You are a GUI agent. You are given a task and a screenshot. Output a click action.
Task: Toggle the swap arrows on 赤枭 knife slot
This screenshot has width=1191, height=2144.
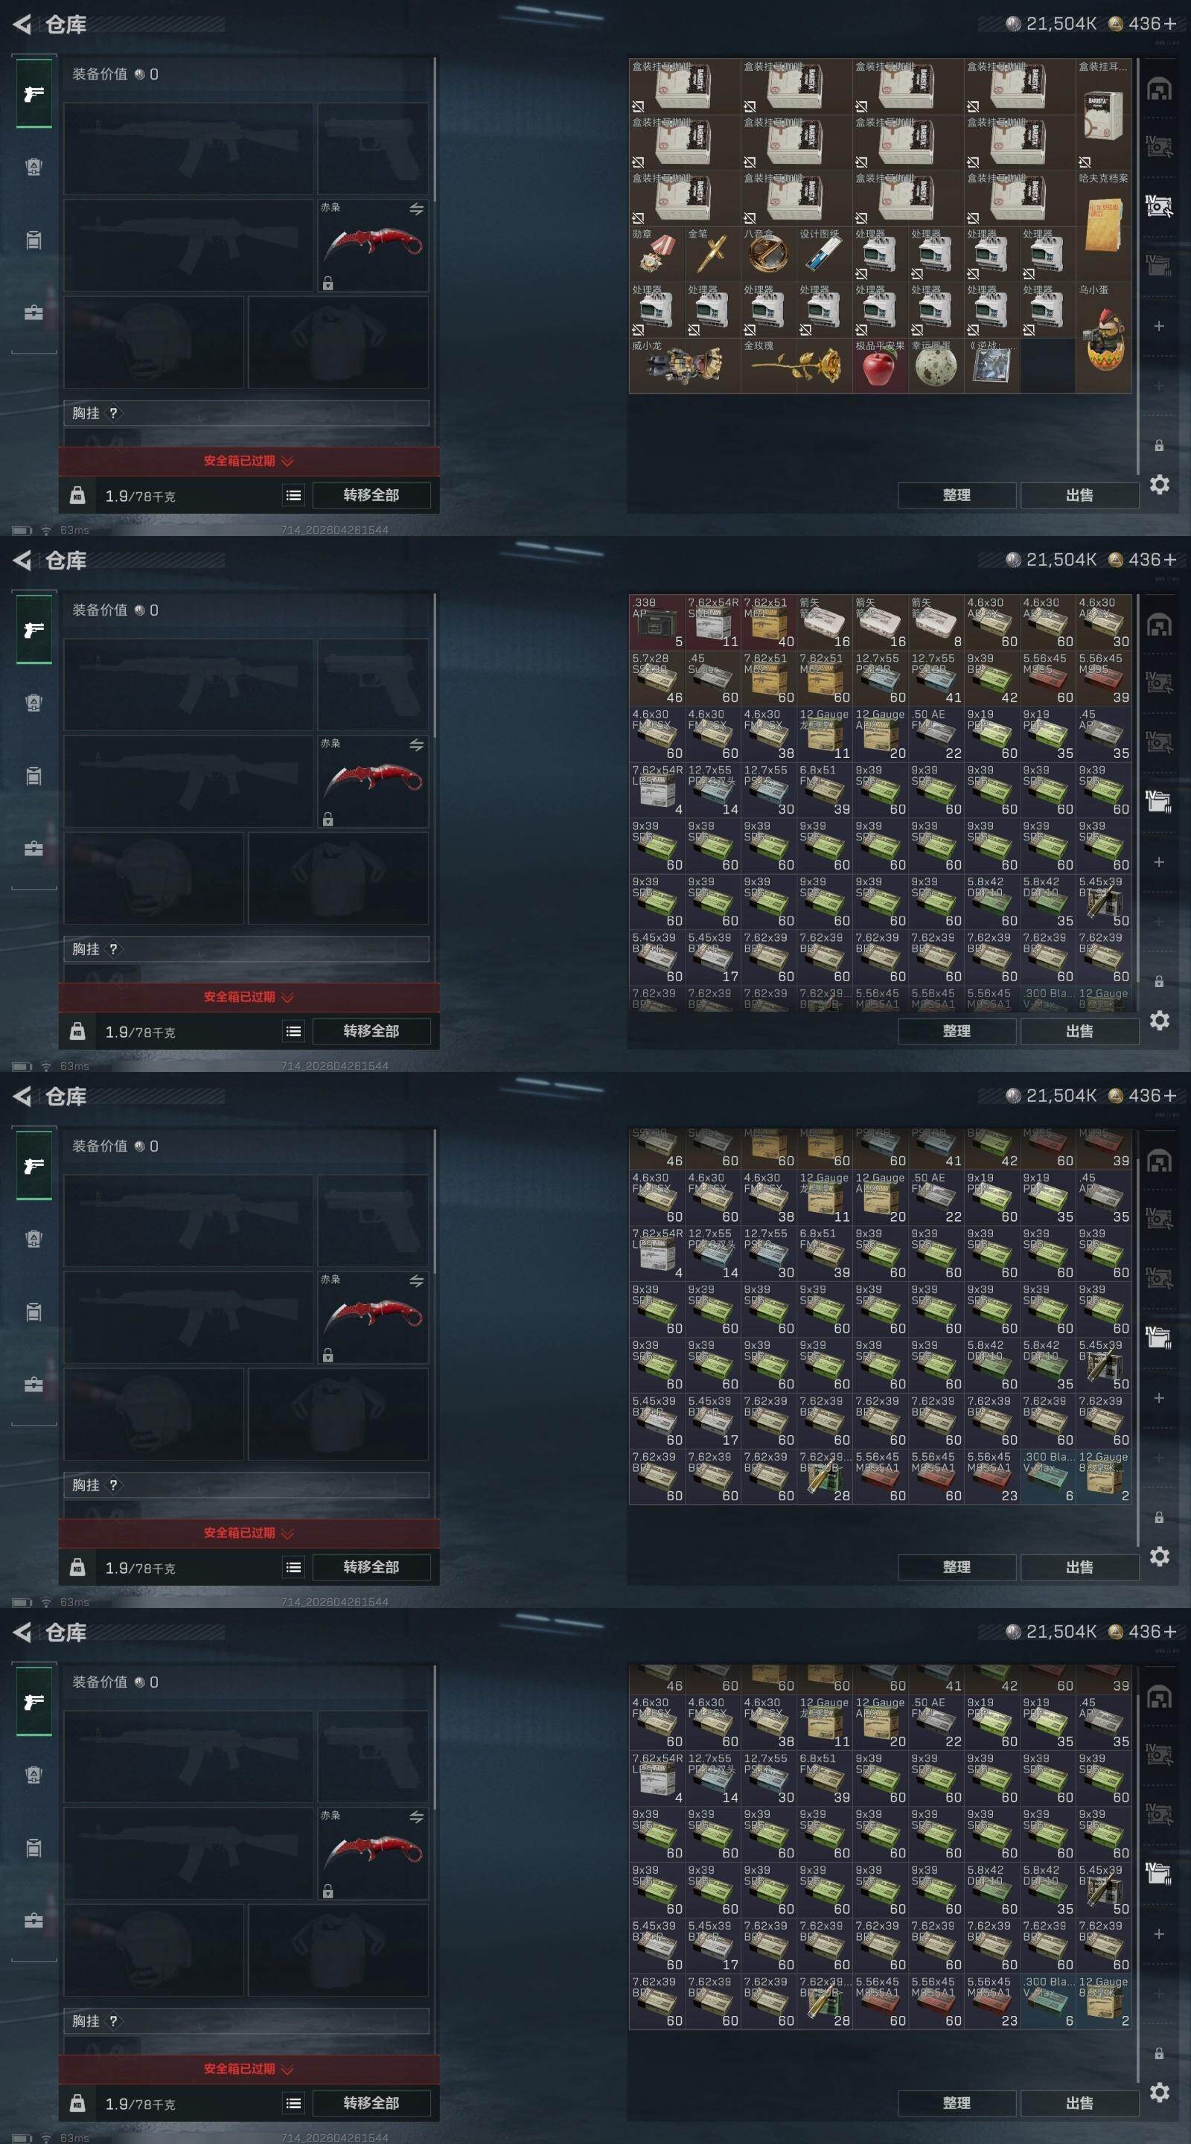tap(417, 210)
